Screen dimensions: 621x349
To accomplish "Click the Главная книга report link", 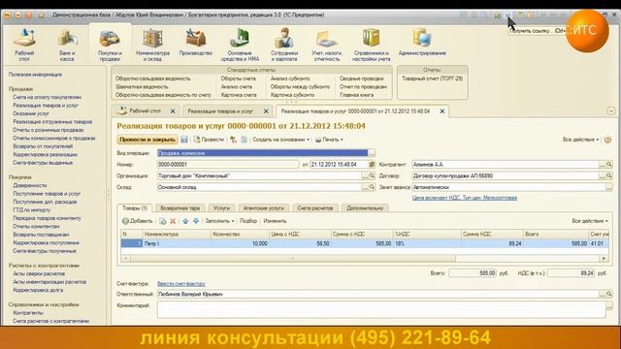I will 356,95.
